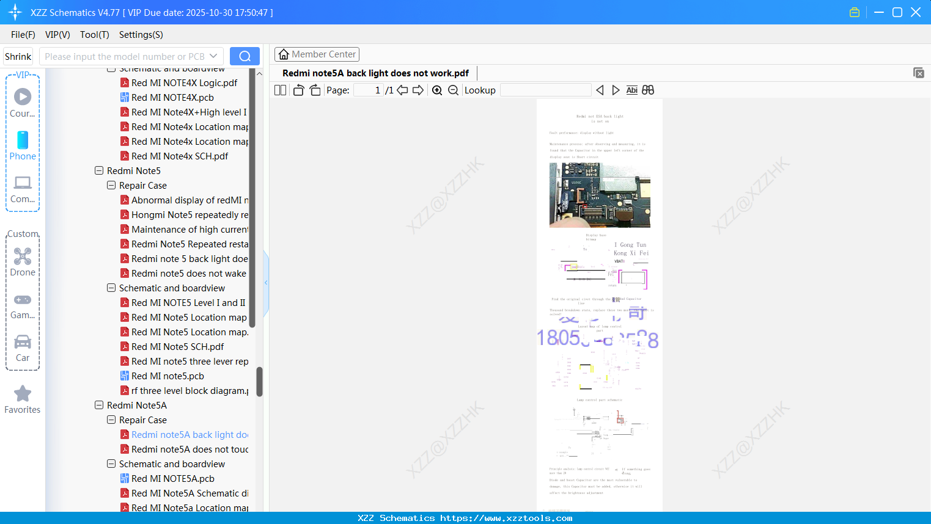931x524 pixels.
Task: Open the Game console category
Action: tap(23, 306)
